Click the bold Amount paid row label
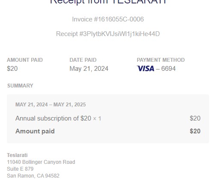 [35, 131]
